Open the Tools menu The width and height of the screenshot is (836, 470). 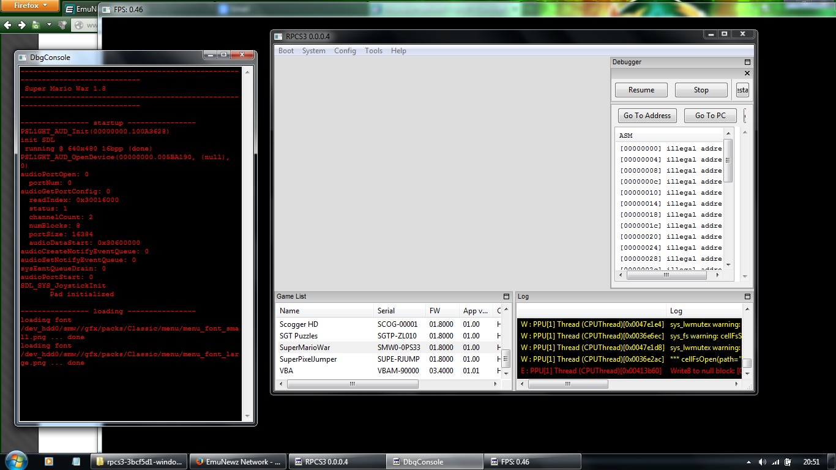tap(373, 51)
